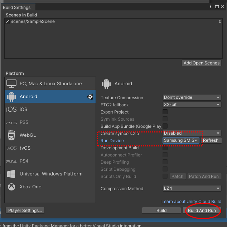Open Player Settings...
Viewport: 227px width, 227px height.
(x=25, y=211)
